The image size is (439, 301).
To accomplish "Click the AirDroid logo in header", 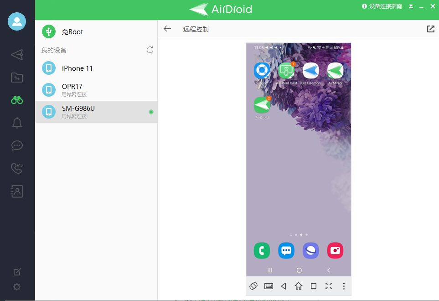I will pyautogui.click(x=221, y=9).
